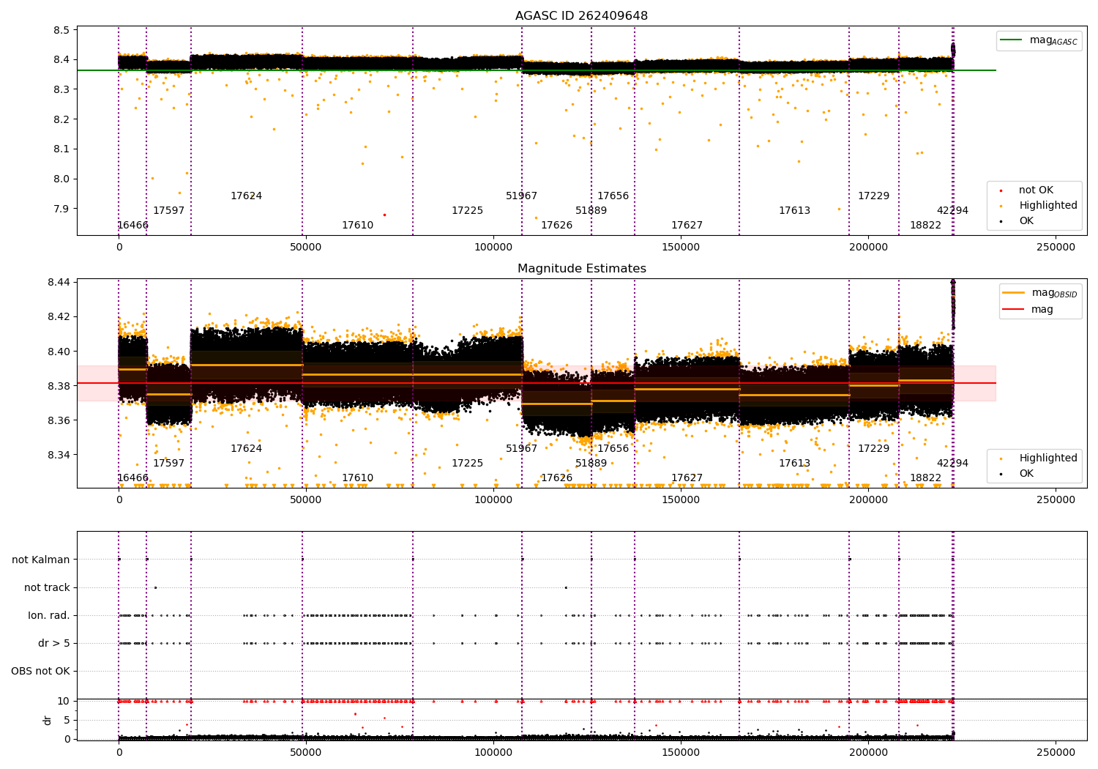Click obsid label 51889 in top panel
This screenshot has height=769, width=1098.
[591, 211]
